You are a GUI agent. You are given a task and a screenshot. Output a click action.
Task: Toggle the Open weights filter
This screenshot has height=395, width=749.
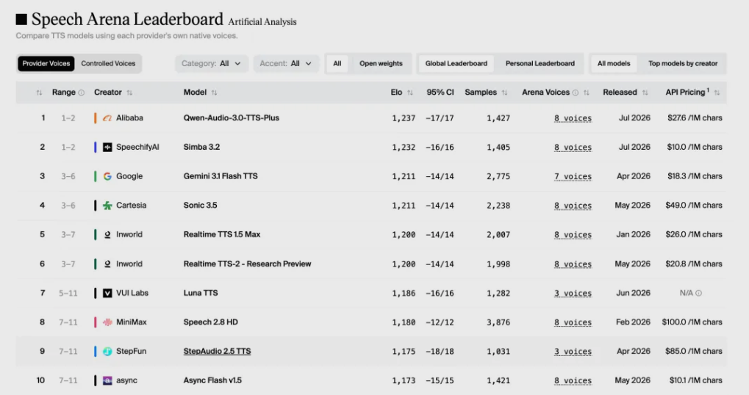381,63
